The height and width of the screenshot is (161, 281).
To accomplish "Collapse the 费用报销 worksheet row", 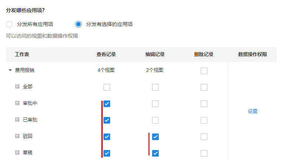I will click(x=10, y=70).
